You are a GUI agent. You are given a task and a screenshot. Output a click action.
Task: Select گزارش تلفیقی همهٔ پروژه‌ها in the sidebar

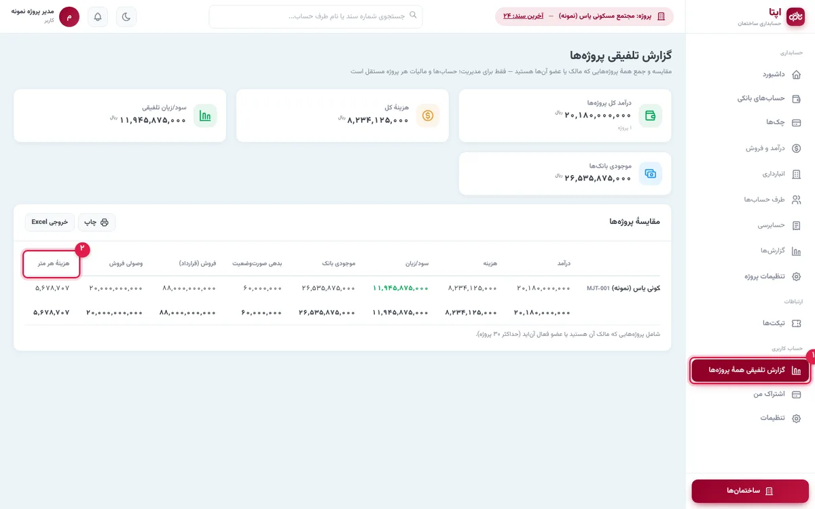pyautogui.click(x=750, y=371)
